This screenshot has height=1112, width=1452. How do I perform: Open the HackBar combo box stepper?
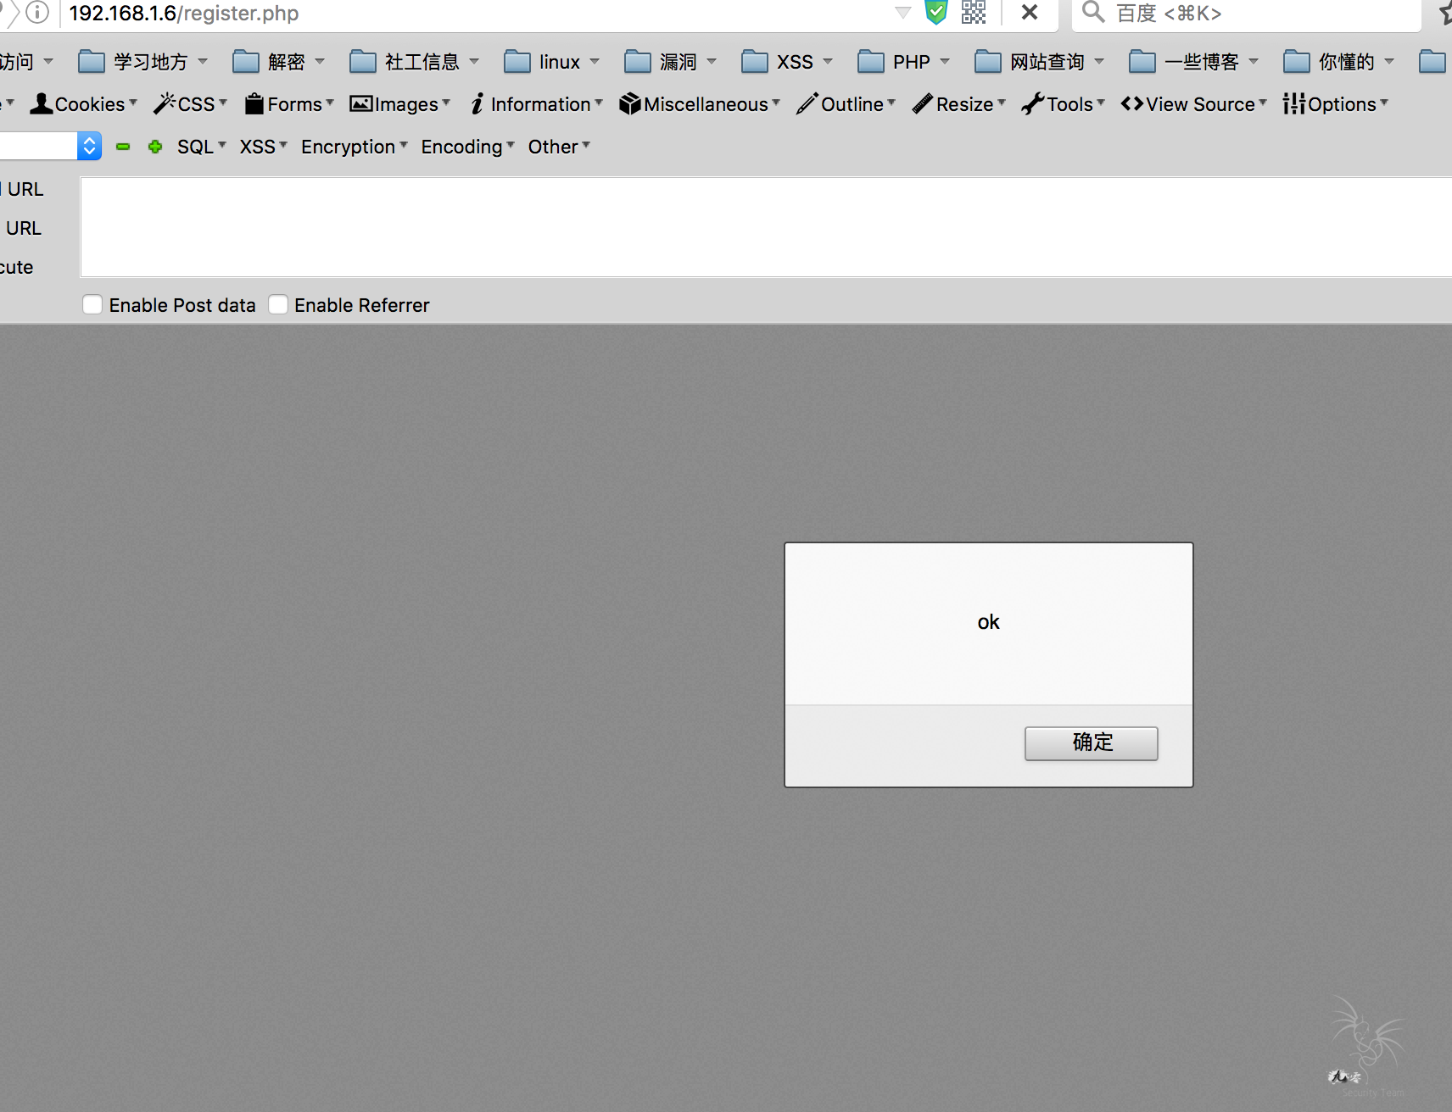coord(89,147)
